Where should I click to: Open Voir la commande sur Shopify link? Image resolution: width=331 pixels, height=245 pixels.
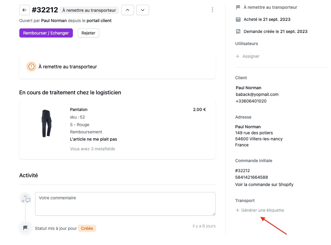(x=264, y=185)
